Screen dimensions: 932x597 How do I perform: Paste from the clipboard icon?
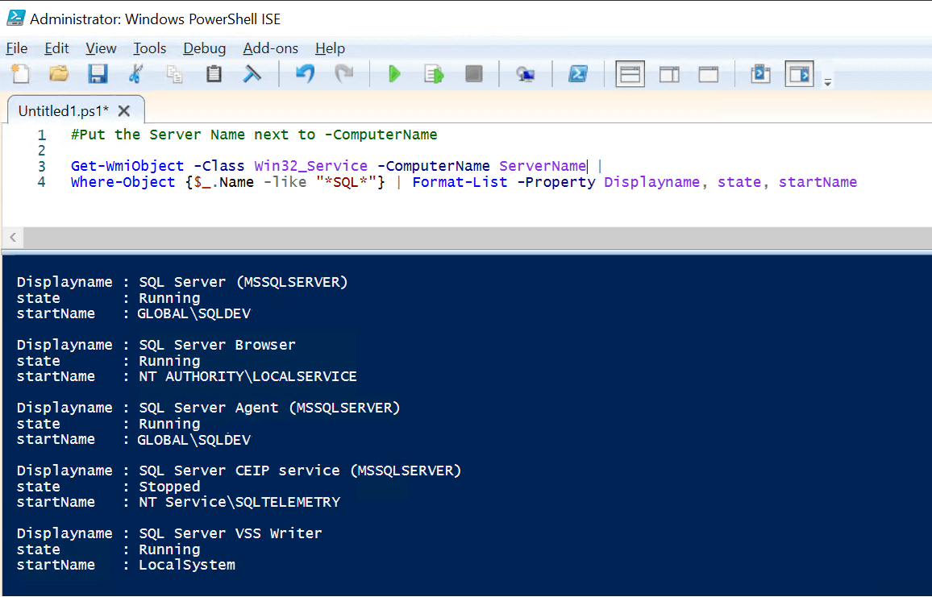coord(213,73)
